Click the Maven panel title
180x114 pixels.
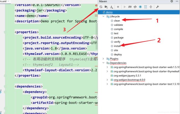[x=103, y=1]
